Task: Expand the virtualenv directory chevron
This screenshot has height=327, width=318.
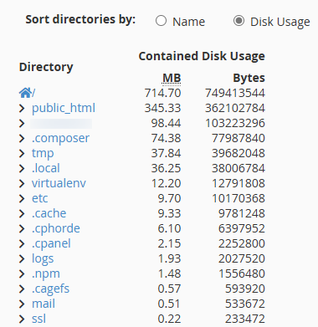Action: point(22,183)
